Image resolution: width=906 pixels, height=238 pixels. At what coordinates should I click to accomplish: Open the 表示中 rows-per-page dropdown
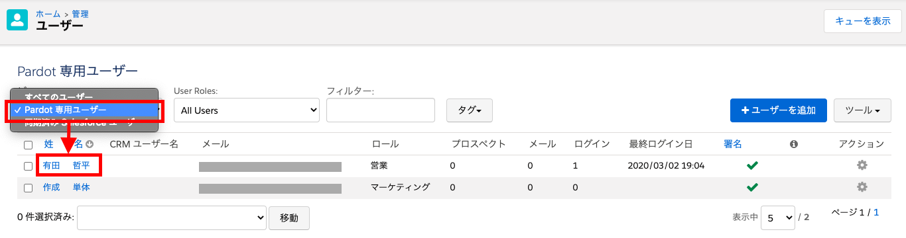point(778,217)
